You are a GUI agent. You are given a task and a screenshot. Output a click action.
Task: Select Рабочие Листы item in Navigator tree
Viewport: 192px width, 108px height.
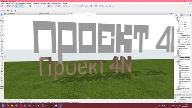183,49
